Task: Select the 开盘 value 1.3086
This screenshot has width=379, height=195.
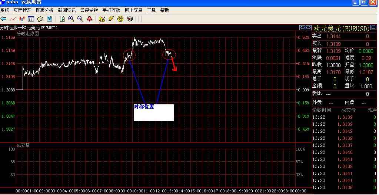Action: [366, 65]
